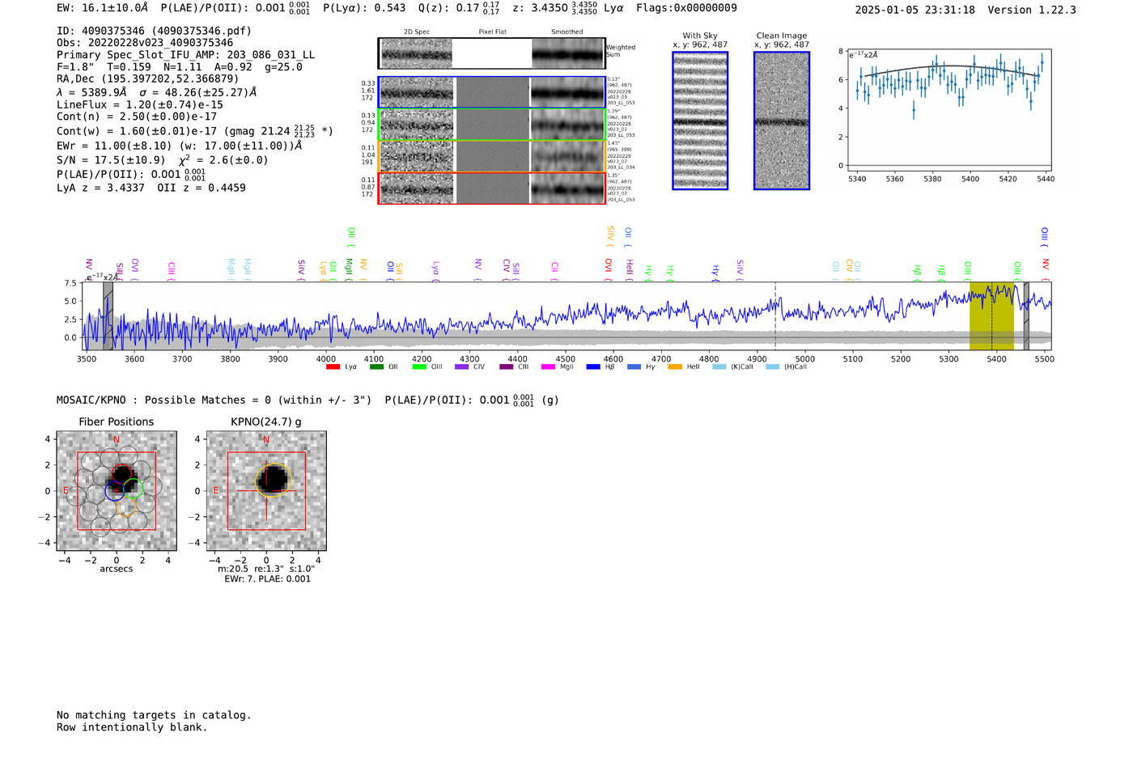Click the Cont(w) gmag 21.24 line
This screenshot has width=1133, height=771.
(x=195, y=131)
